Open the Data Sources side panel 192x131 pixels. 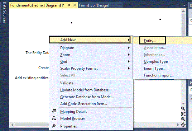pos(4,12)
